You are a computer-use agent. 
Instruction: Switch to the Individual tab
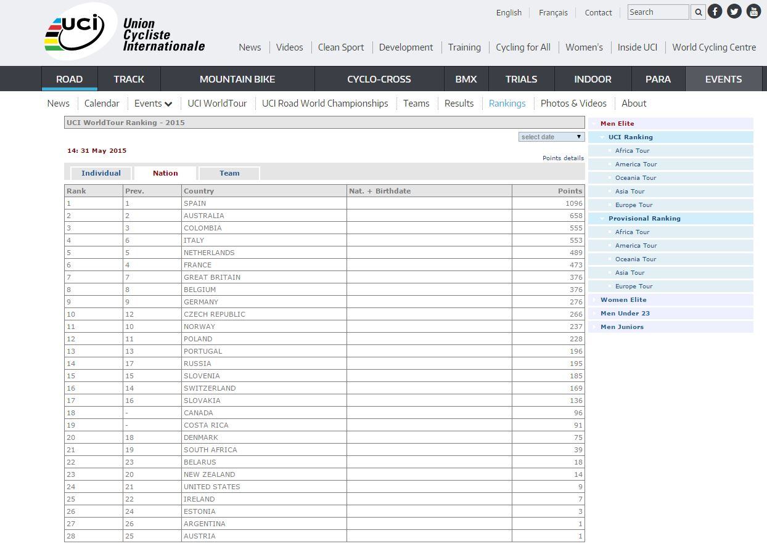click(101, 173)
